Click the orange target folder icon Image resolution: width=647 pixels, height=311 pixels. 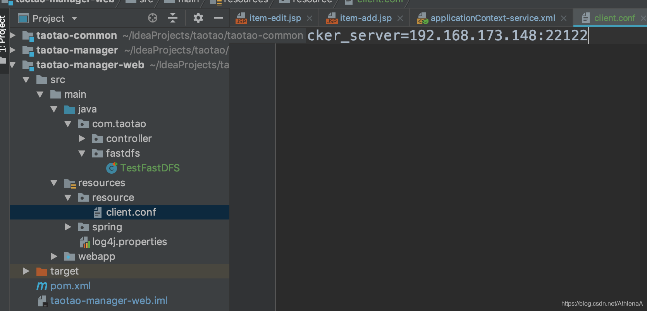click(42, 271)
